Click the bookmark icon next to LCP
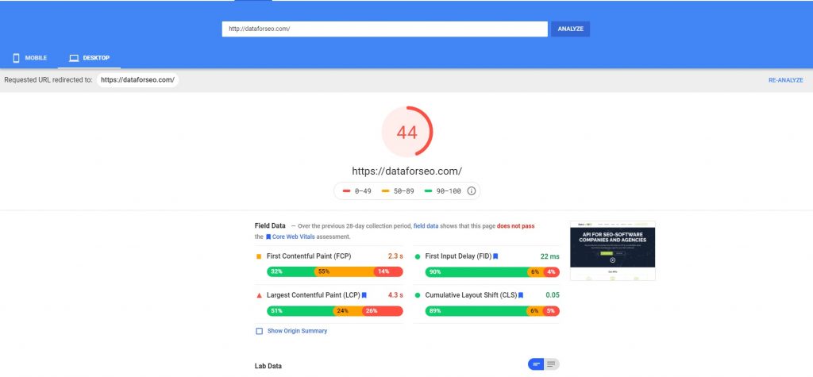The height and width of the screenshot is (377, 813). (x=364, y=295)
